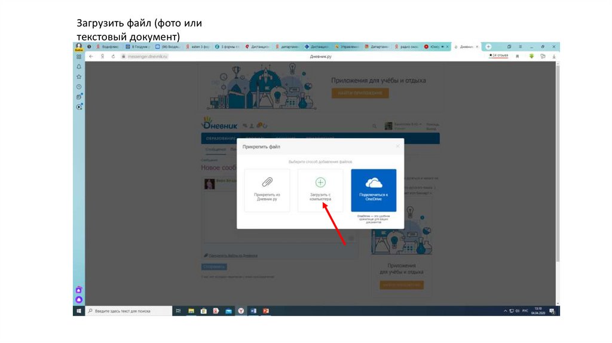
Task: Open sidebar history clock
Action: [x=79, y=87]
